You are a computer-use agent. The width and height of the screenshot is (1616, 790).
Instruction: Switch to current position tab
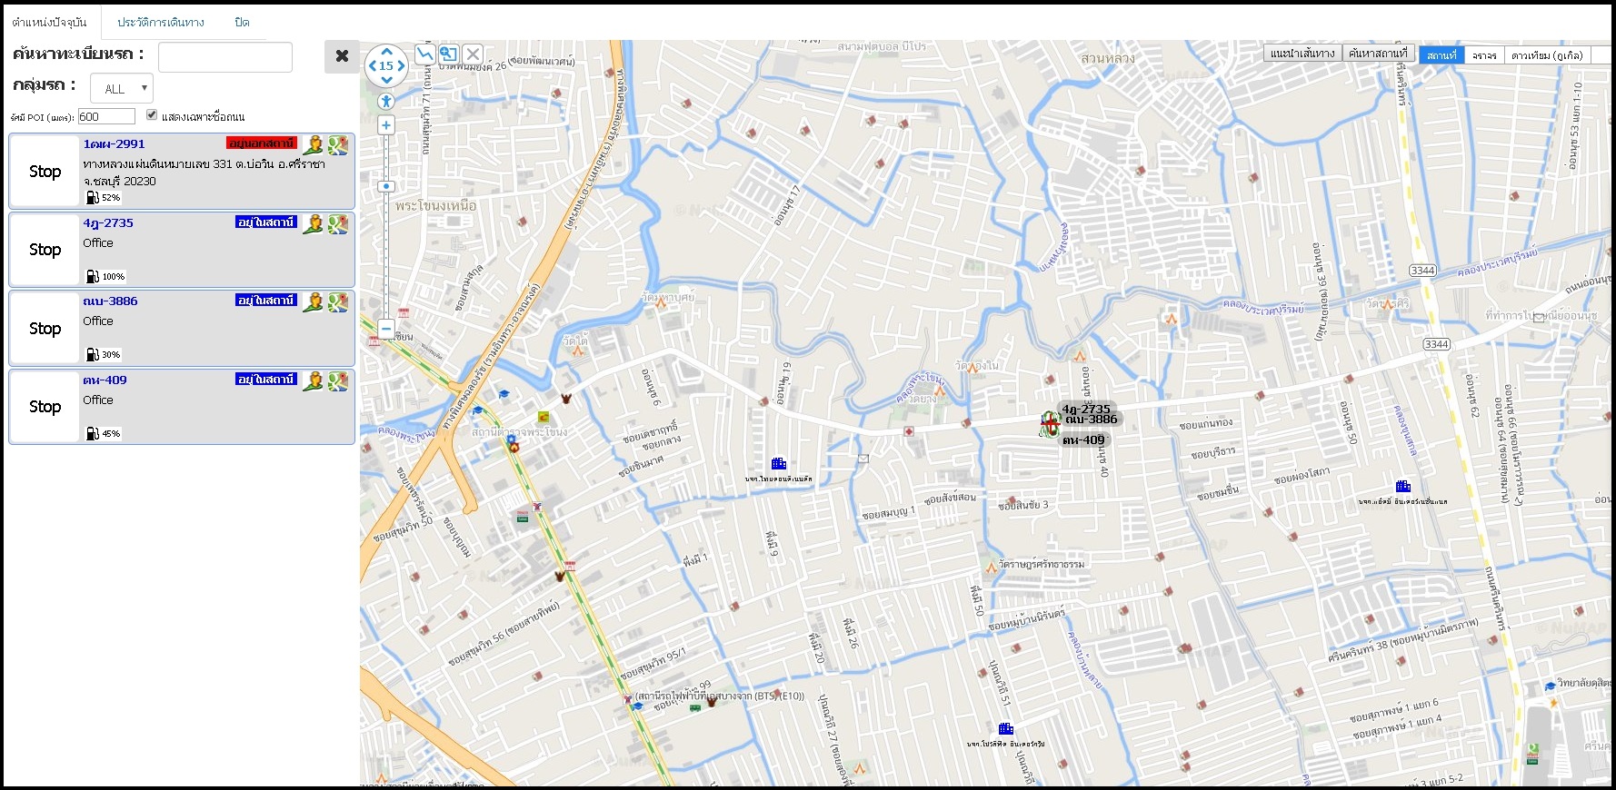(50, 22)
